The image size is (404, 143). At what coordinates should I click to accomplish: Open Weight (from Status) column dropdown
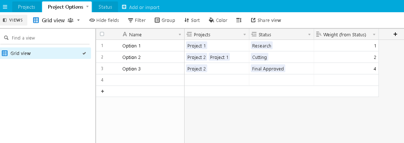(374, 34)
